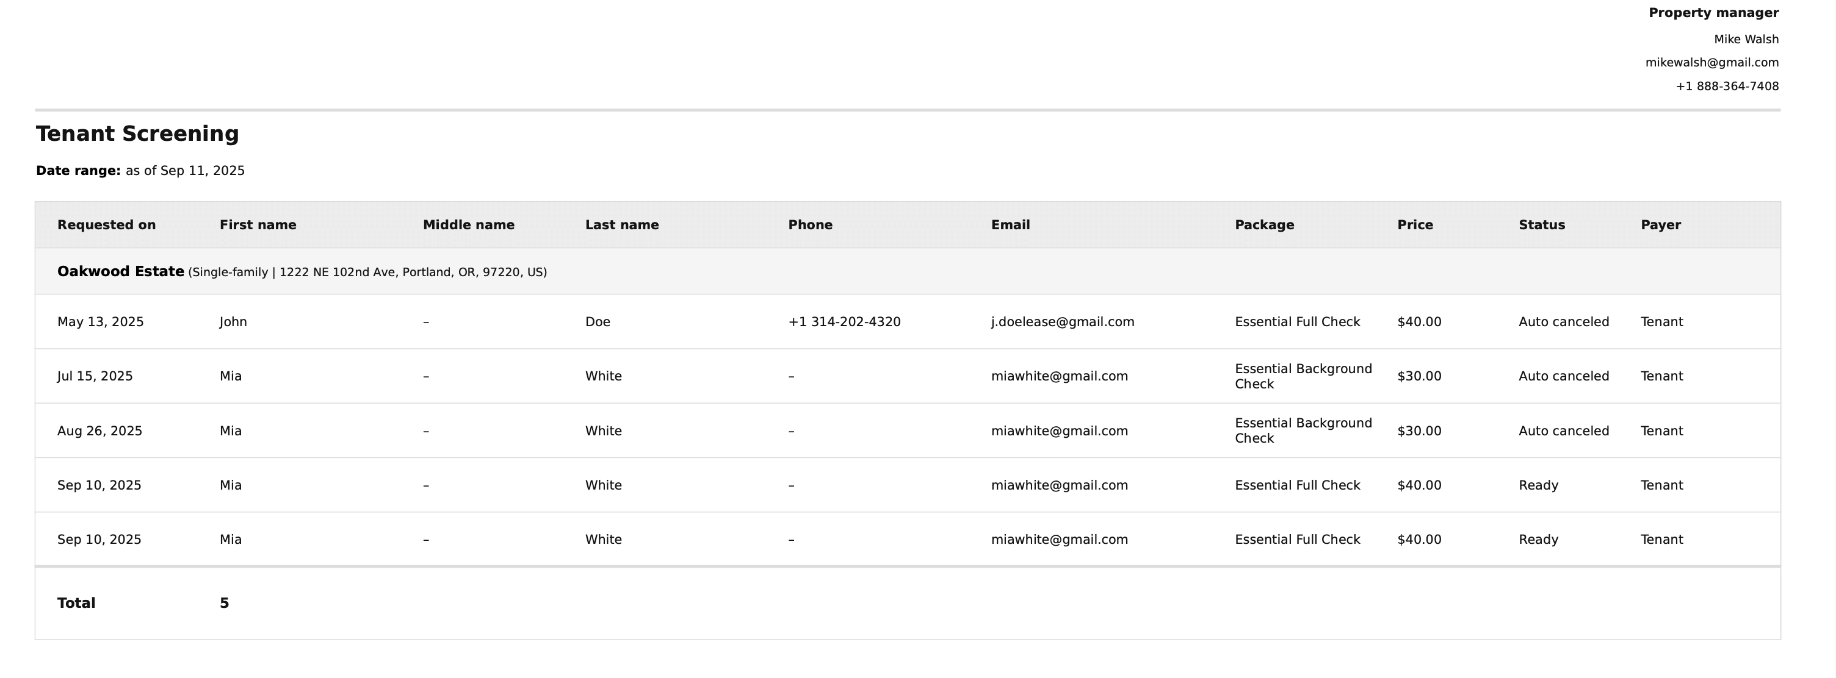Image resolution: width=1836 pixels, height=678 pixels.
Task: Click the "Email" column header
Action: click(1011, 225)
